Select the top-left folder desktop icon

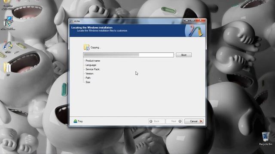tap(7, 5)
